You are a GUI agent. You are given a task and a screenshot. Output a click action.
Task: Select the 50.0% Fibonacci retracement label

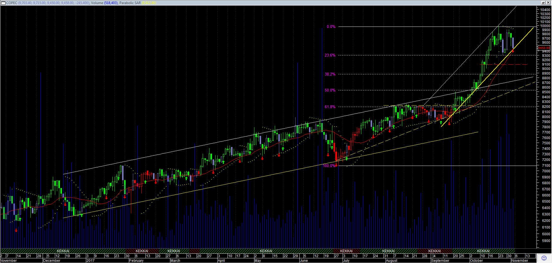pyautogui.click(x=330, y=90)
